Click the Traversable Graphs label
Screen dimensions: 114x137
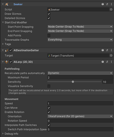click(17, 40)
